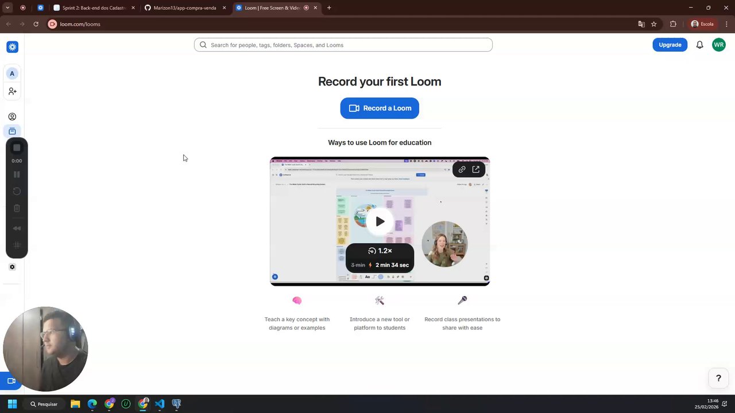735x413 pixels.
Task: Open the Escola Chrome profile button
Action: pyautogui.click(x=702, y=24)
